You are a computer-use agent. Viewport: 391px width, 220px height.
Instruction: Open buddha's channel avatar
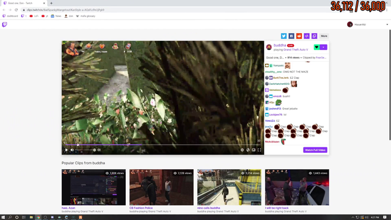269,47
